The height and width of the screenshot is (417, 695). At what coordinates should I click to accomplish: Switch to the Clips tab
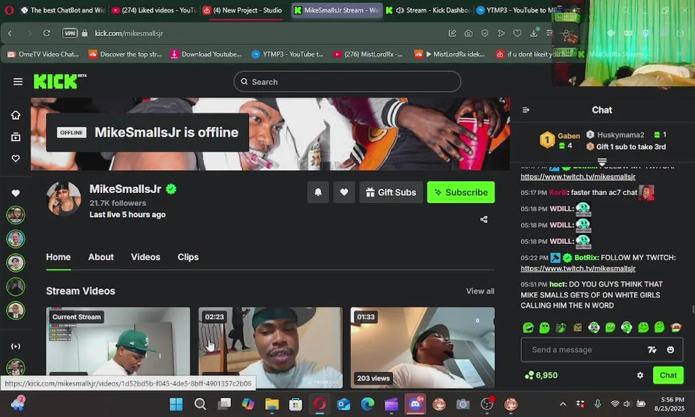188,257
